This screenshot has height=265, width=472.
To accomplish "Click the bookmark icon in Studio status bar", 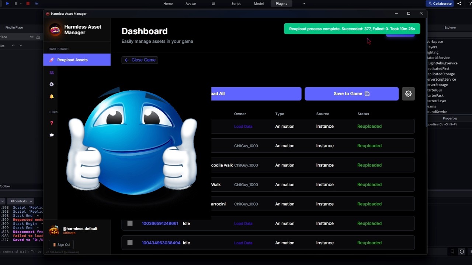I will pyautogui.click(x=452, y=252).
